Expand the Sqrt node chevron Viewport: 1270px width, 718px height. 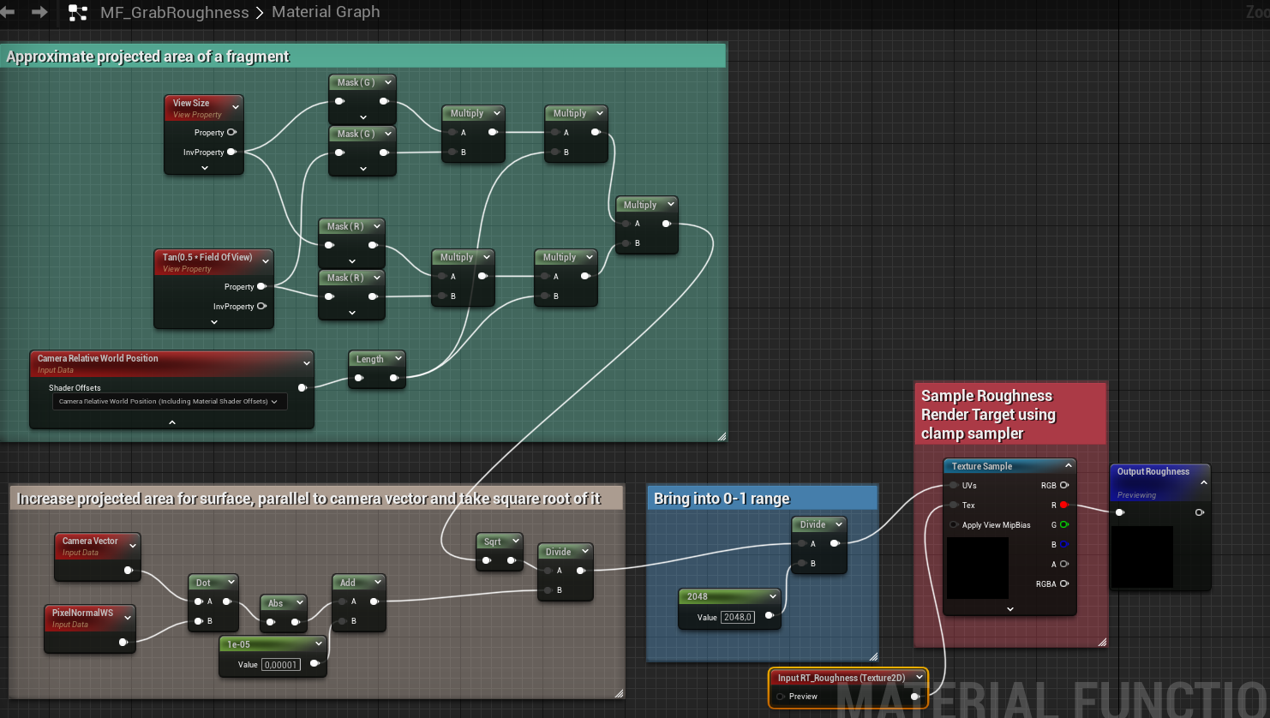click(516, 541)
